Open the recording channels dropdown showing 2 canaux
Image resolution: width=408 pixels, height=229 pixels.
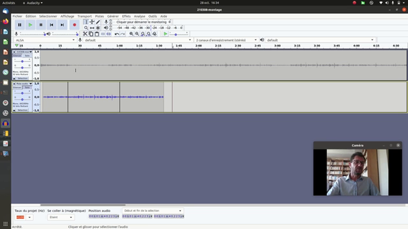click(x=255, y=40)
